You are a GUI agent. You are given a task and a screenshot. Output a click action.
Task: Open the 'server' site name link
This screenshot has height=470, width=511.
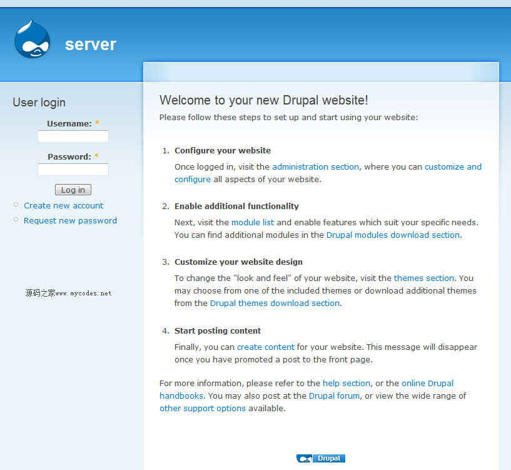tap(90, 44)
